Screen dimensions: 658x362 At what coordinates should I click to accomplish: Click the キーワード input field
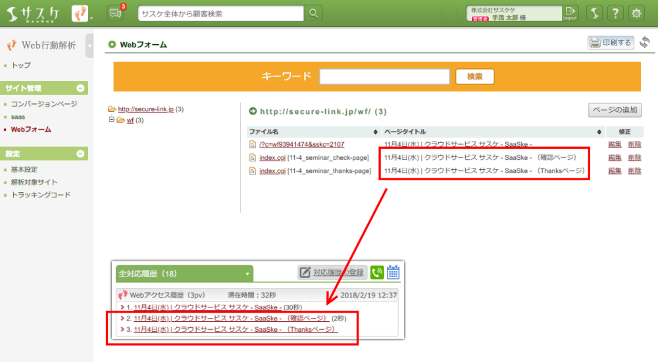384,76
